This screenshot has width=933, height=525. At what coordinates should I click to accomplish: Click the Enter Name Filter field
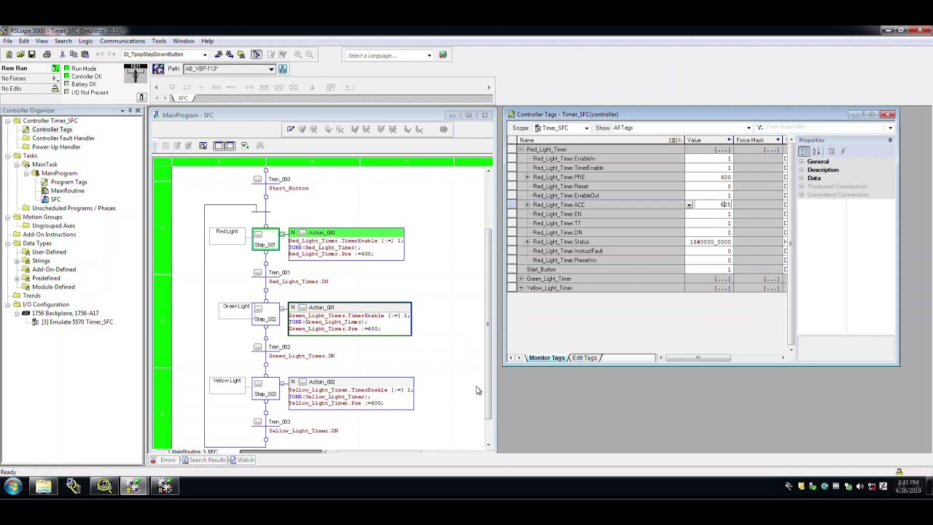click(x=826, y=128)
